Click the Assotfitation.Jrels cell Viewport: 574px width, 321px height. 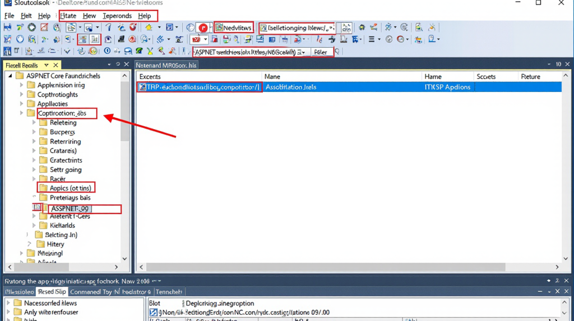click(291, 87)
